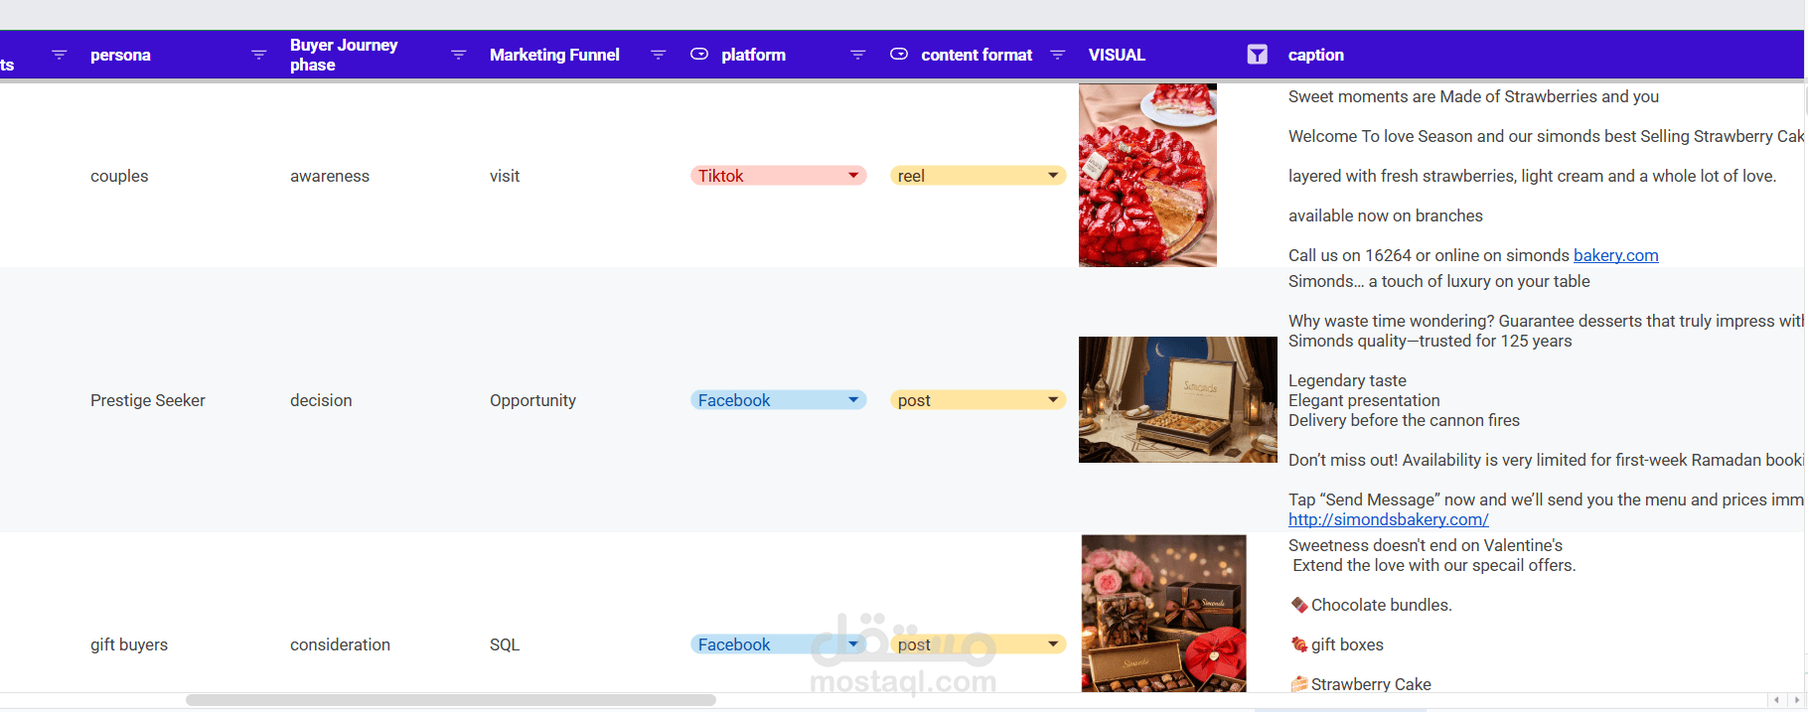The height and width of the screenshot is (712, 1808).
Task: Click the horizontal scrollbar thumb
Action: 450,700
